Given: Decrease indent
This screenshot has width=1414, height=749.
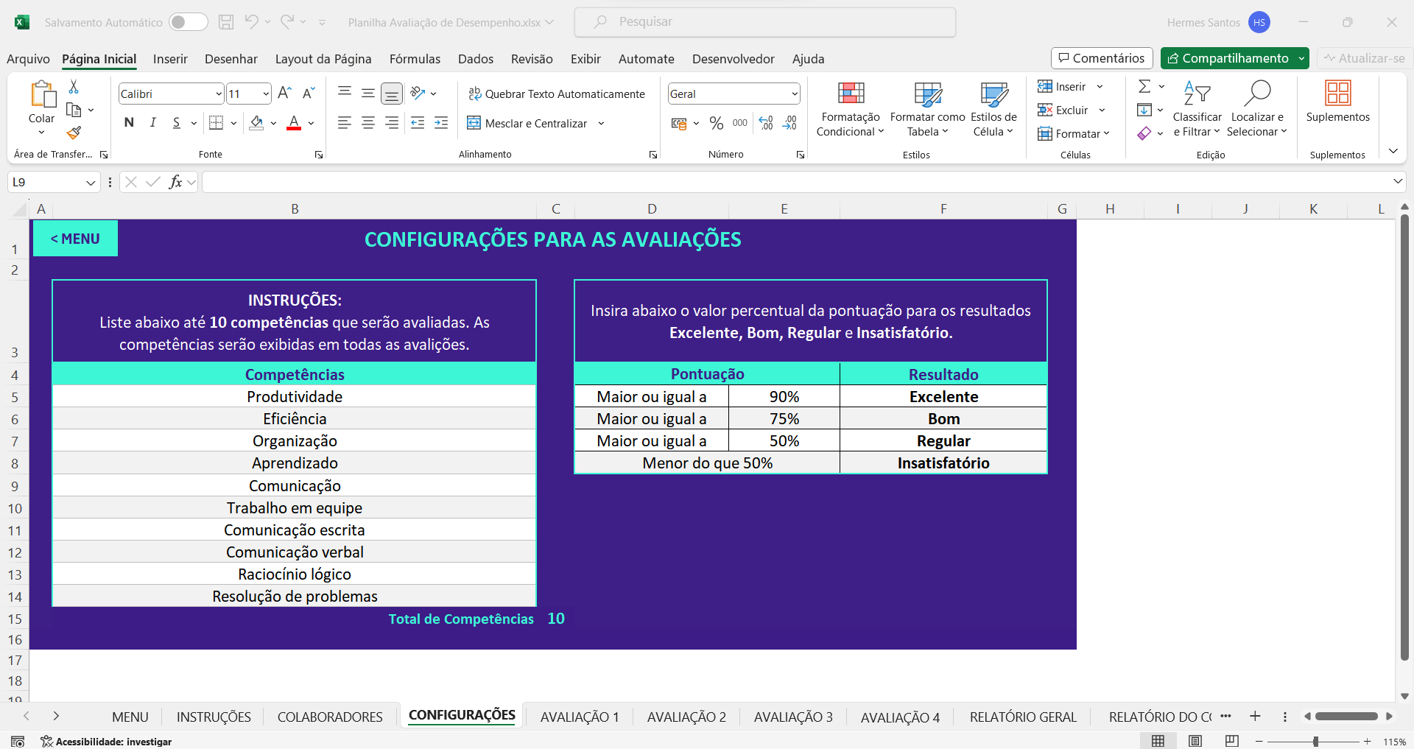Looking at the screenshot, I should click(x=418, y=123).
